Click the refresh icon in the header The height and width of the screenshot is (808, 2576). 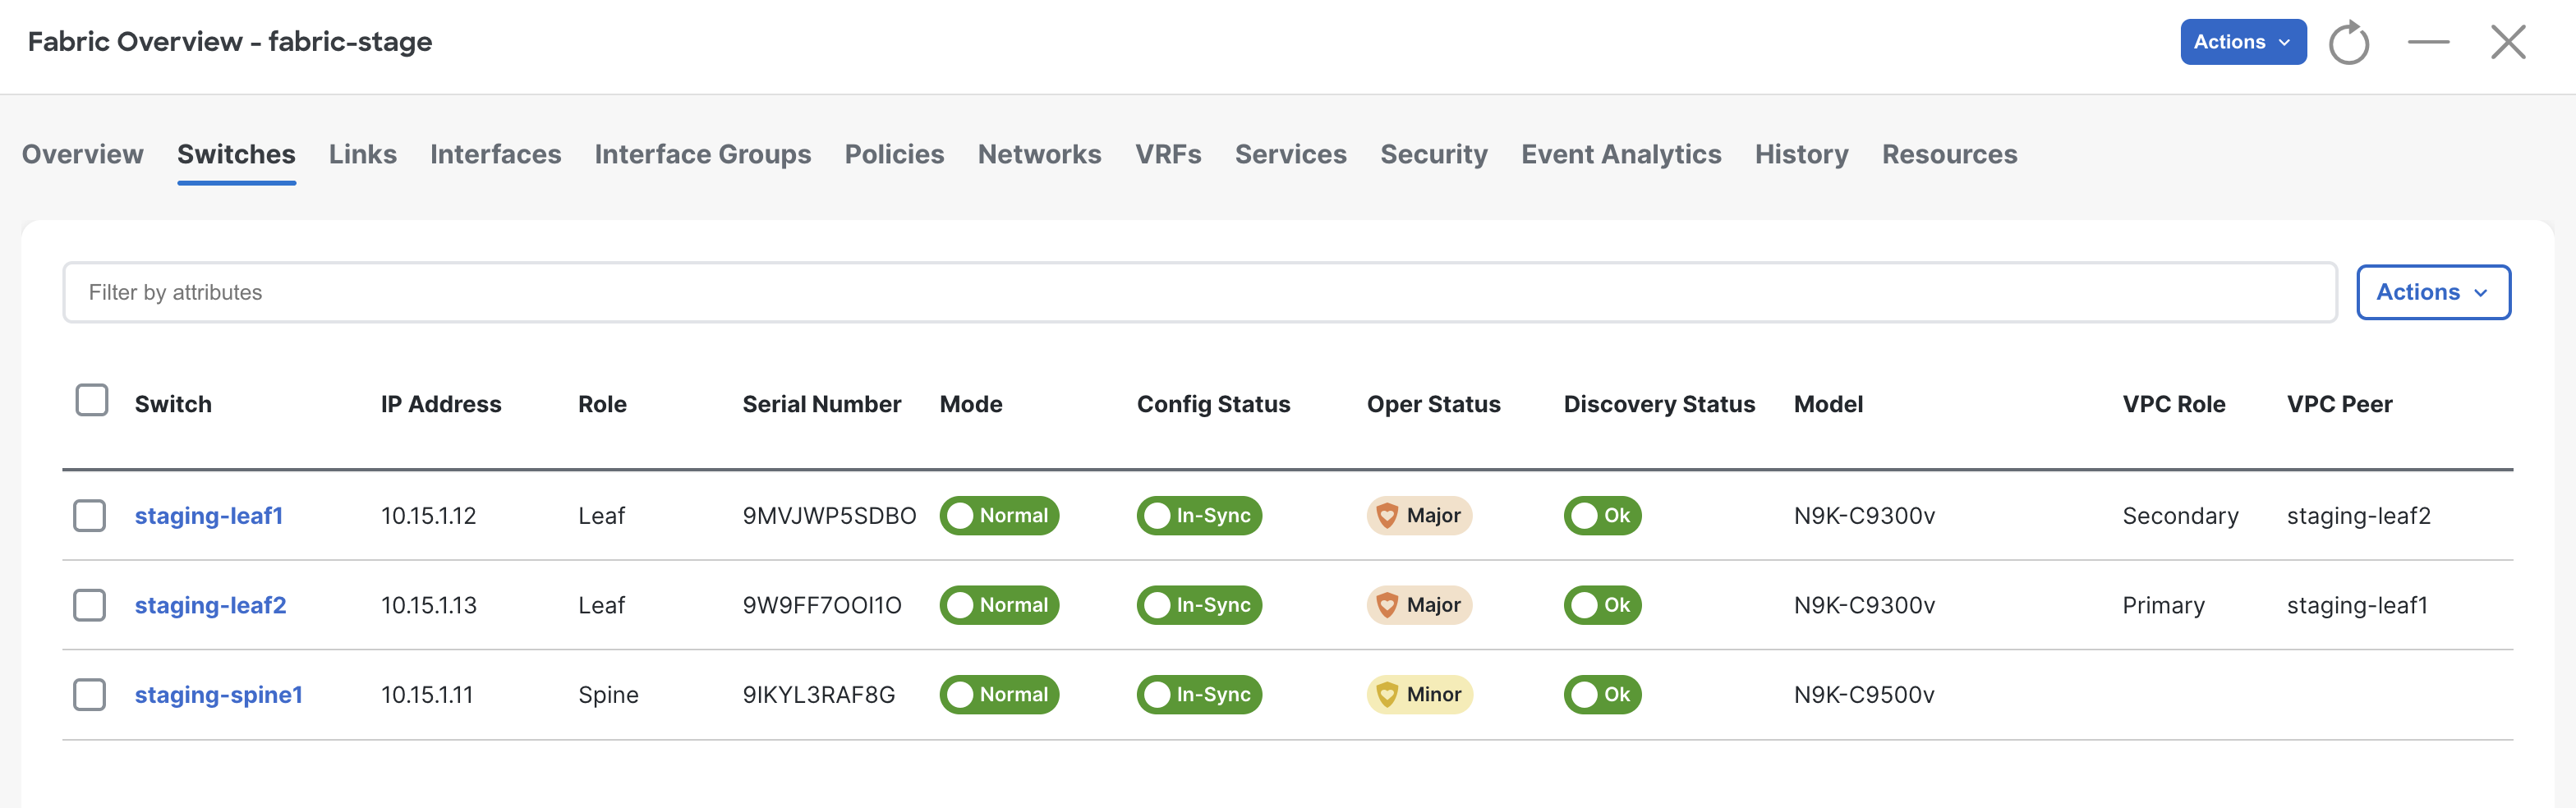coord(2348,43)
